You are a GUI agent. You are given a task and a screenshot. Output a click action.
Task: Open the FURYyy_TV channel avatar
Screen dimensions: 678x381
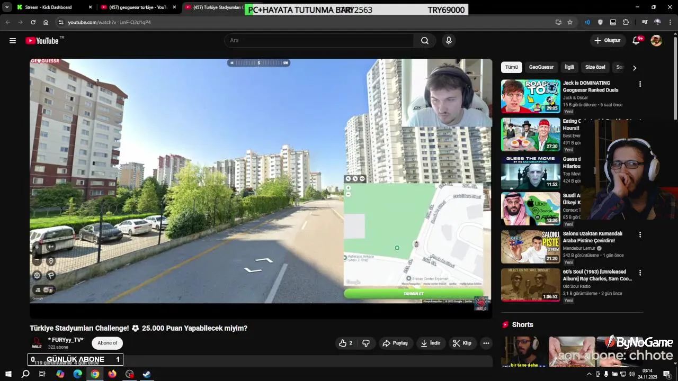[37, 343]
